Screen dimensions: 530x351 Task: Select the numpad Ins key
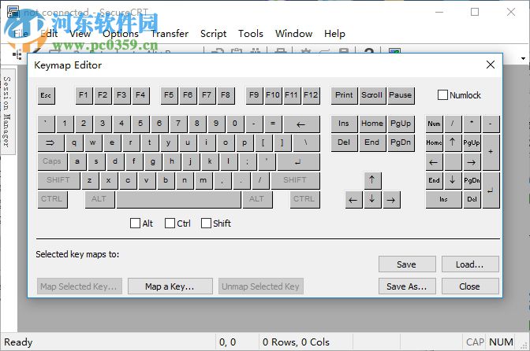pos(444,200)
